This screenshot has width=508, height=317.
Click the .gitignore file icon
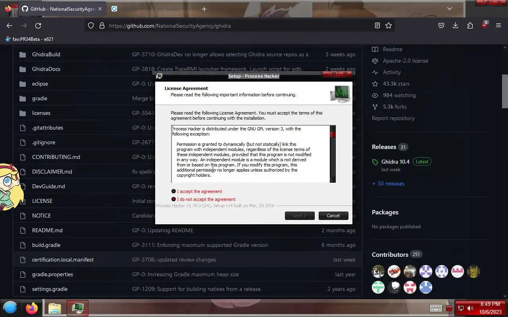click(x=23, y=142)
